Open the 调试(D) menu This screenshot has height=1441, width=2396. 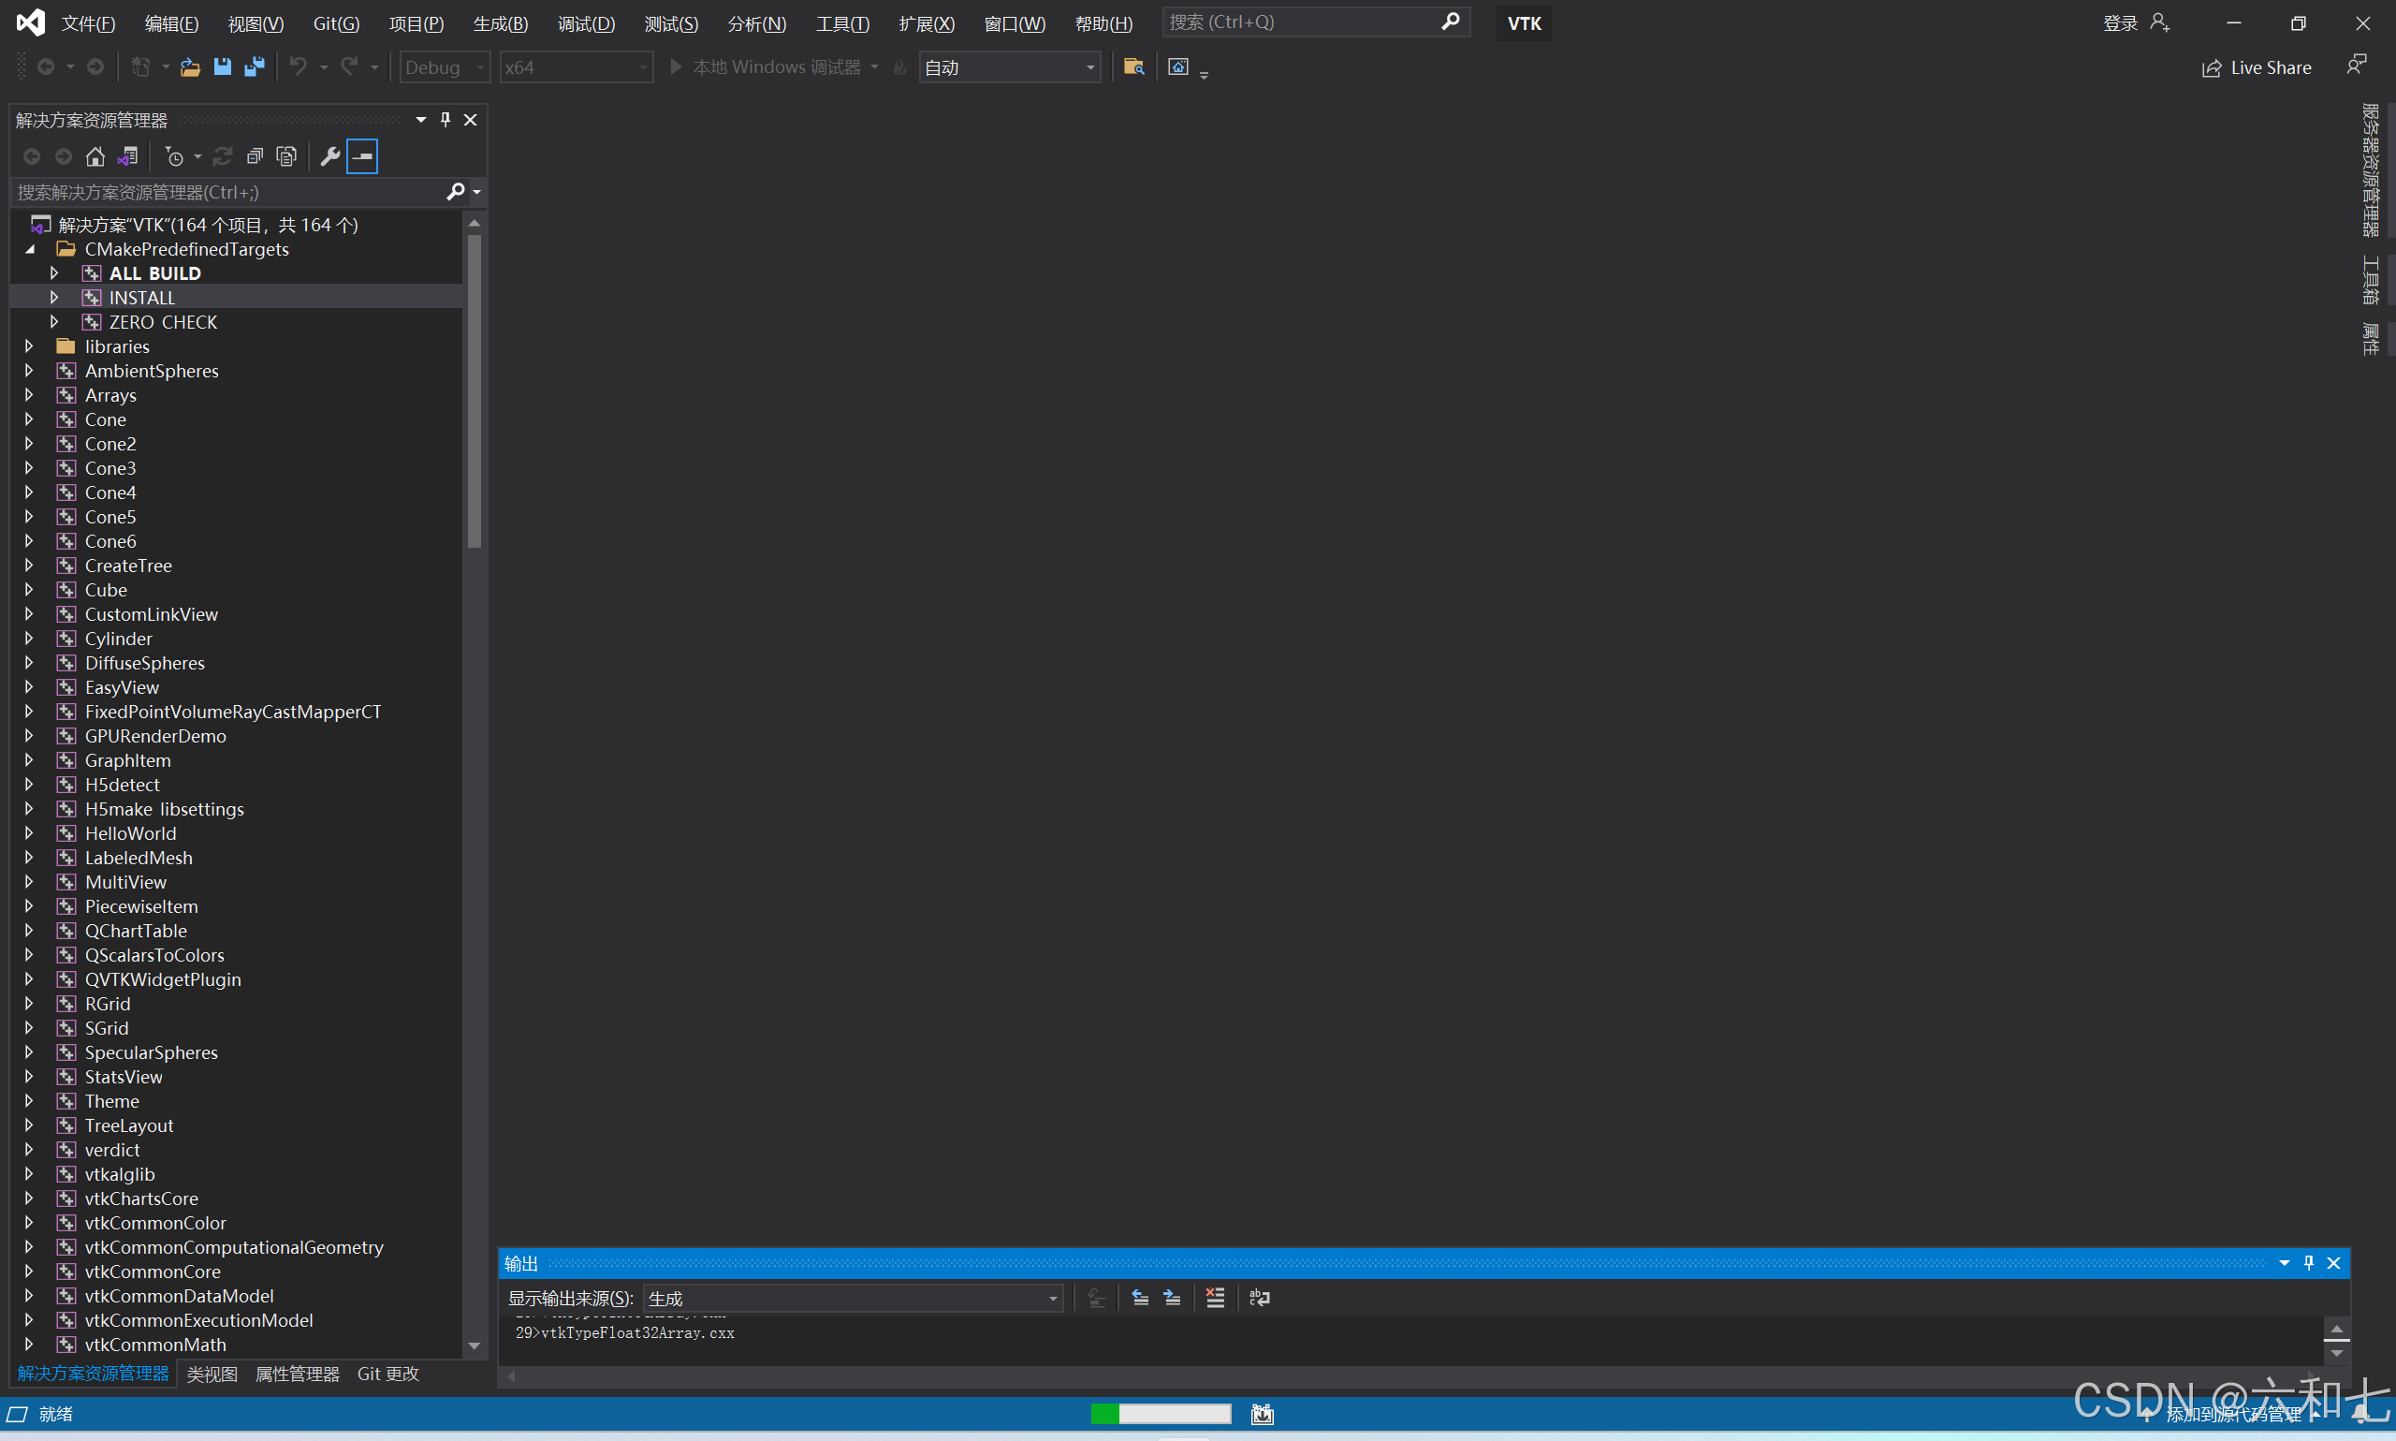(x=586, y=23)
